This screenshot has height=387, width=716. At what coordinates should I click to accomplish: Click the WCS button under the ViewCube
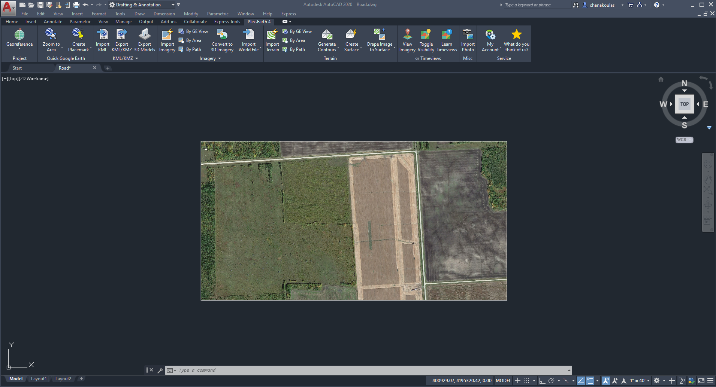(x=684, y=140)
